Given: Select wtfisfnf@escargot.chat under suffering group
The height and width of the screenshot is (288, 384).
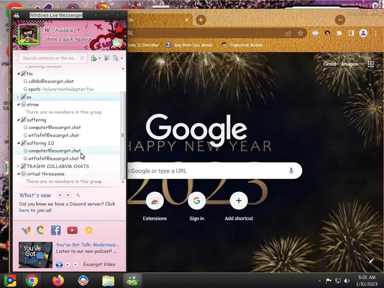Looking at the screenshot, I should click(x=54, y=135).
